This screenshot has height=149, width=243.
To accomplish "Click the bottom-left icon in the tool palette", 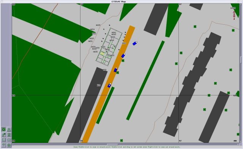I will (x=4, y=145).
